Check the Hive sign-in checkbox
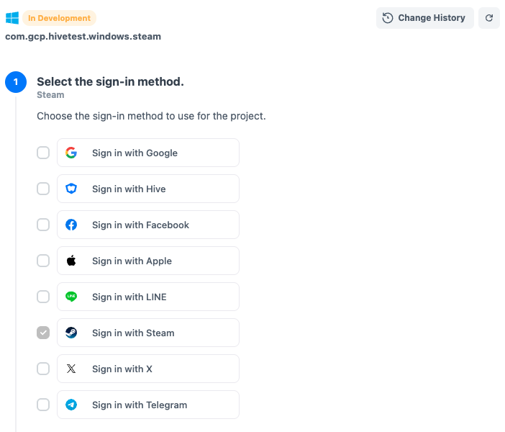 point(43,189)
